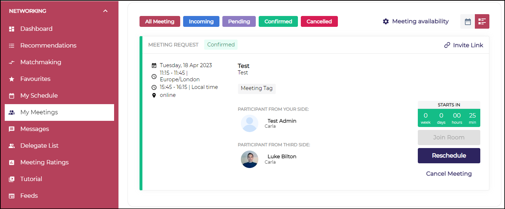Show Cancelled meetings filter
The height and width of the screenshot is (209, 505).
click(x=319, y=21)
